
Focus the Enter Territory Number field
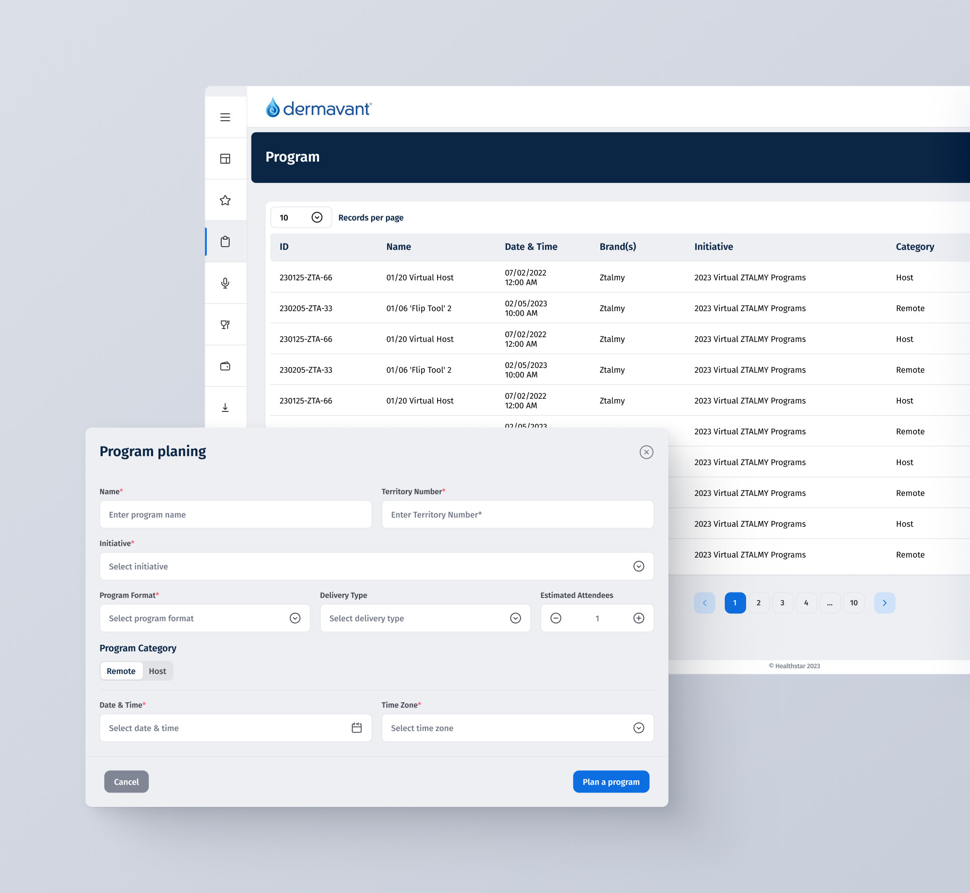pos(517,515)
